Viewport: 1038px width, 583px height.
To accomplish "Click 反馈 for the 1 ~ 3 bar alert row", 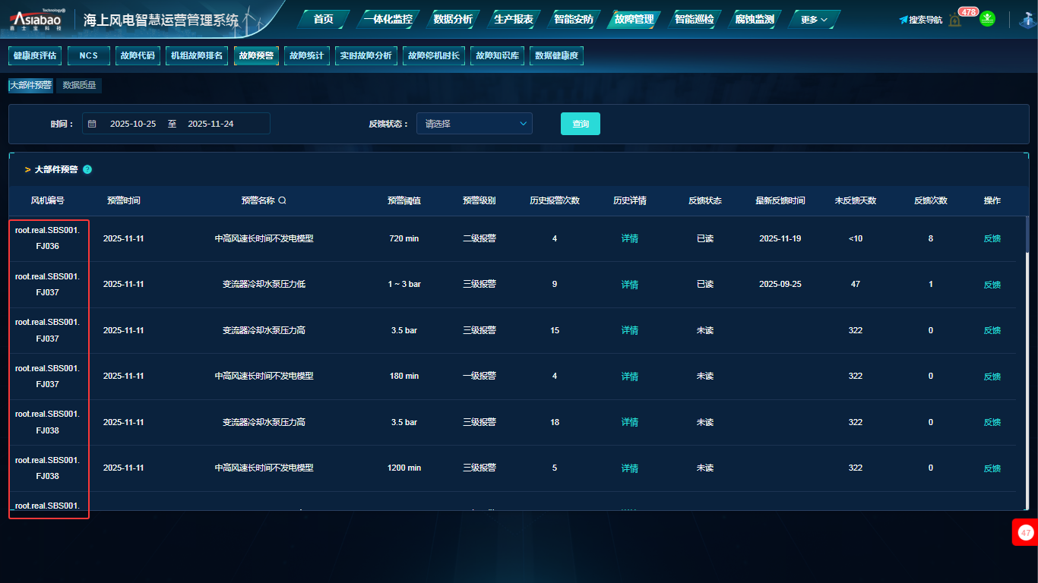I will (x=992, y=285).
